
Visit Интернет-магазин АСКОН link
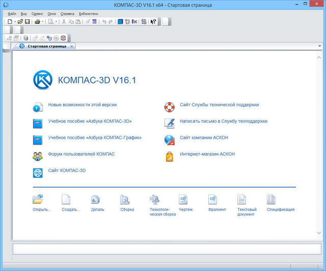207,154
